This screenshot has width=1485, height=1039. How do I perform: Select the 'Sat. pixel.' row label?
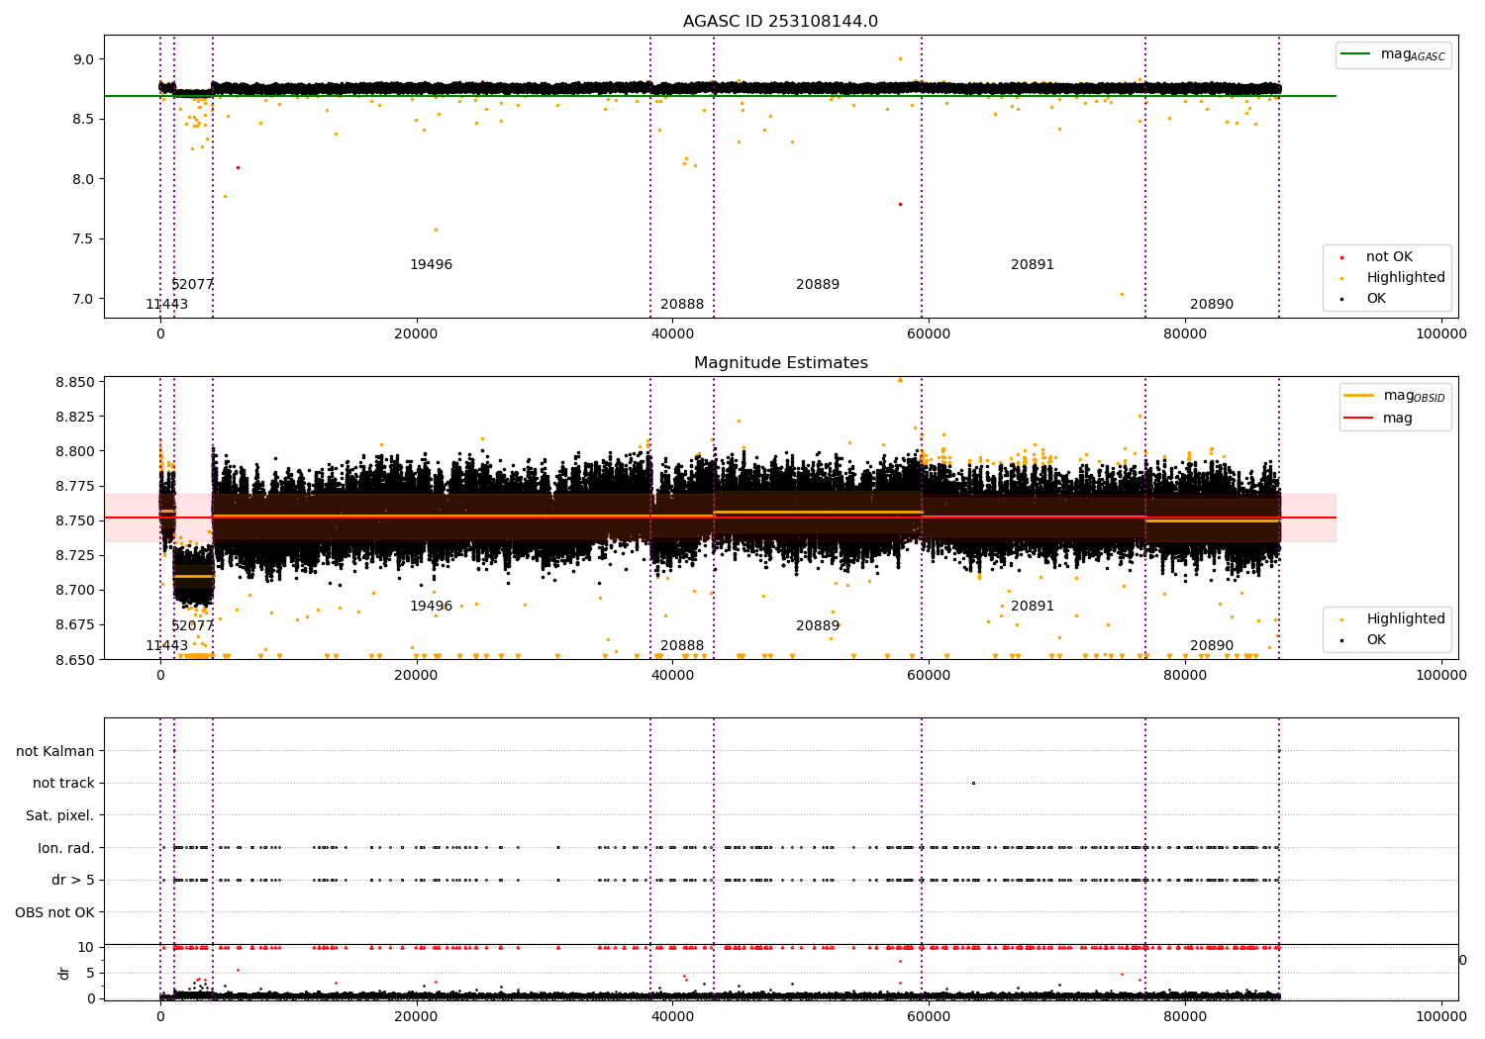pyautogui.click(x=59, y=816)
